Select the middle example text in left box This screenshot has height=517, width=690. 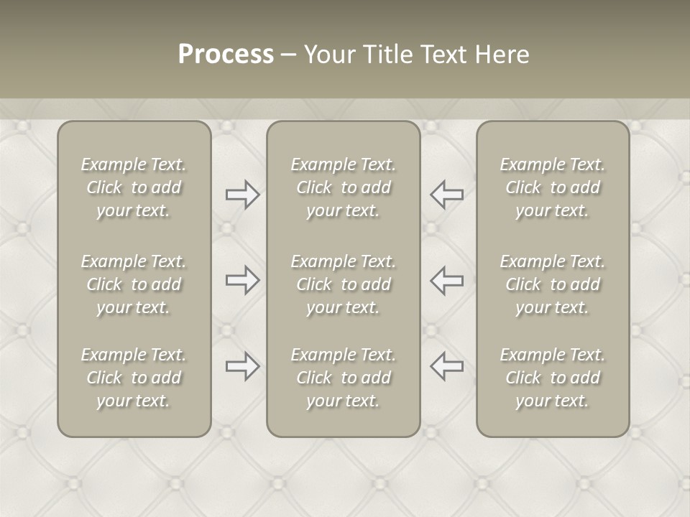[x=134, y=284]
